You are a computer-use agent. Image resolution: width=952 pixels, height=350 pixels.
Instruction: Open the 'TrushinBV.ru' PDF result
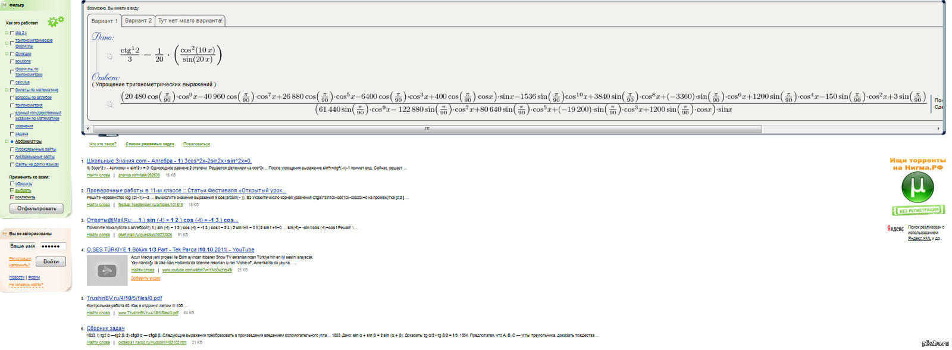pyautogui.click(x=124, y=298)
